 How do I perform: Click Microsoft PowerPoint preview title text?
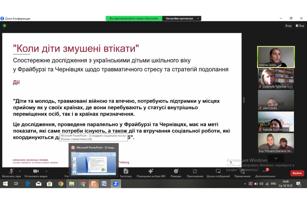pyautogui.click(x=96, y=147)
